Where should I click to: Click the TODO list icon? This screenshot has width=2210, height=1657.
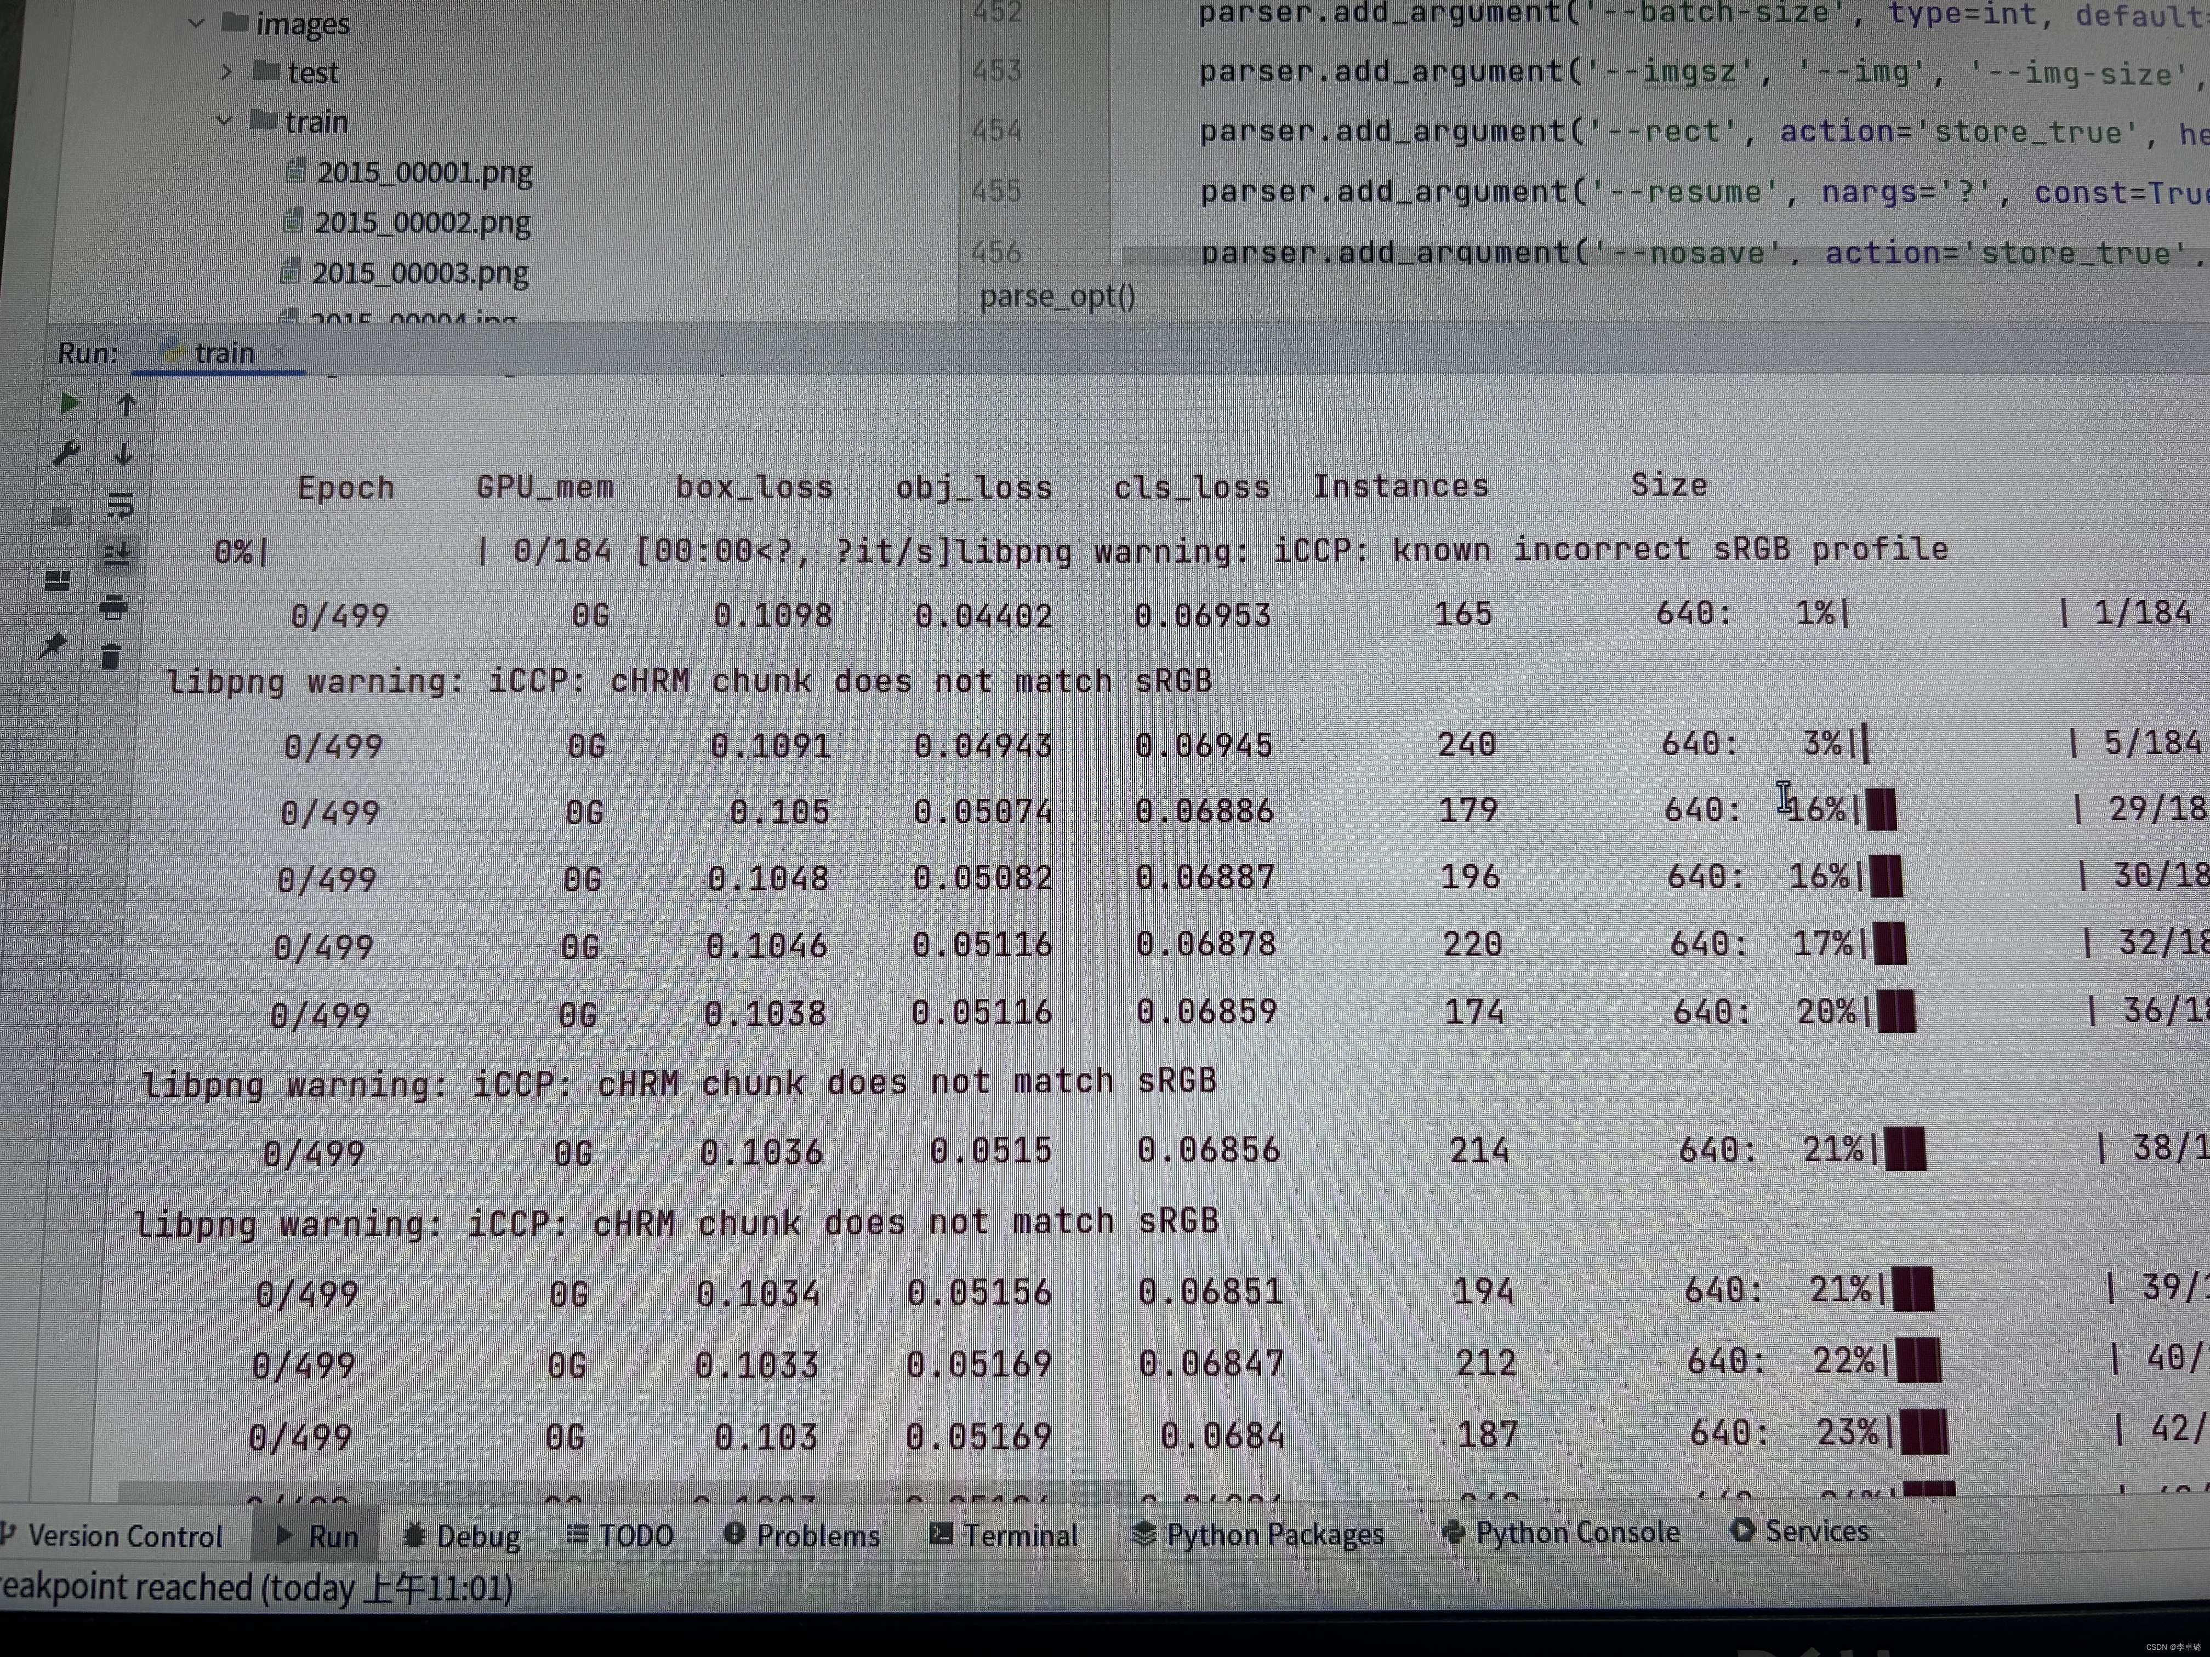[578, 1533]
